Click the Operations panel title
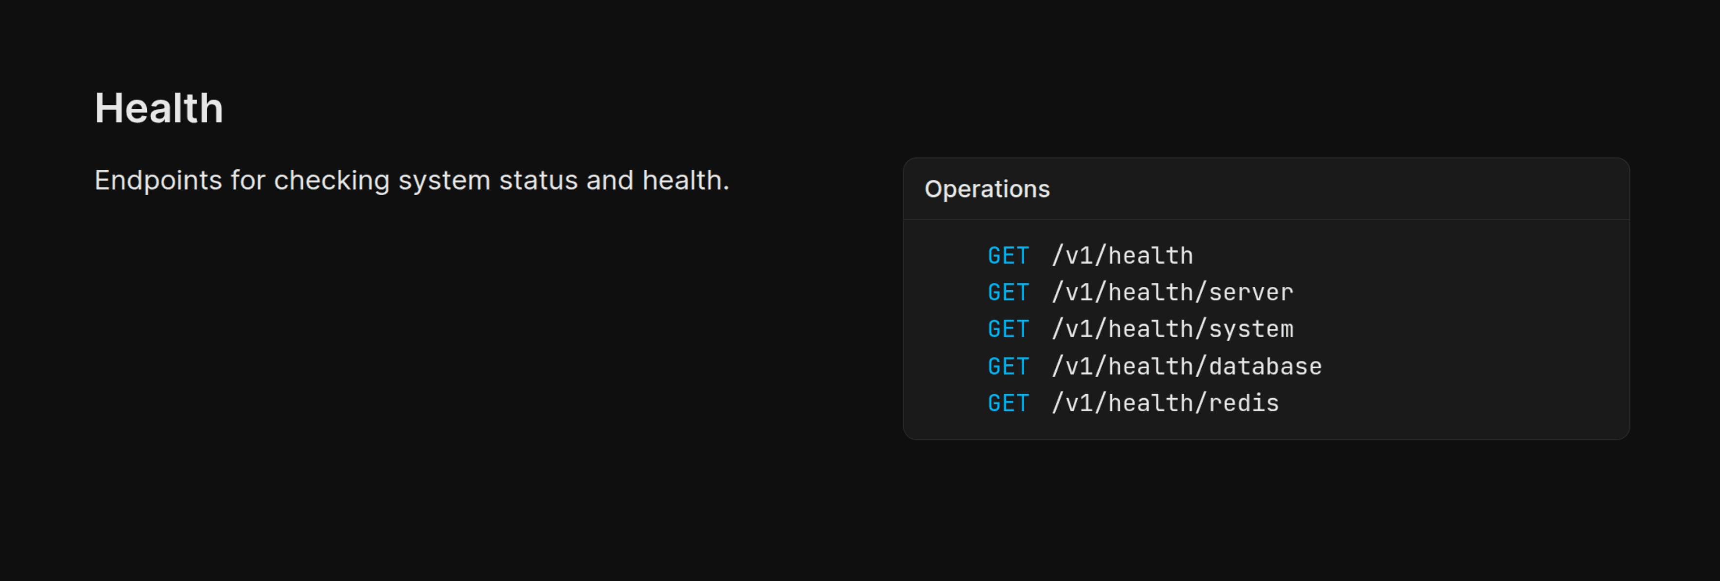Image resolution: width=1720 pixels, height=581 pixels. coord(987,189)
